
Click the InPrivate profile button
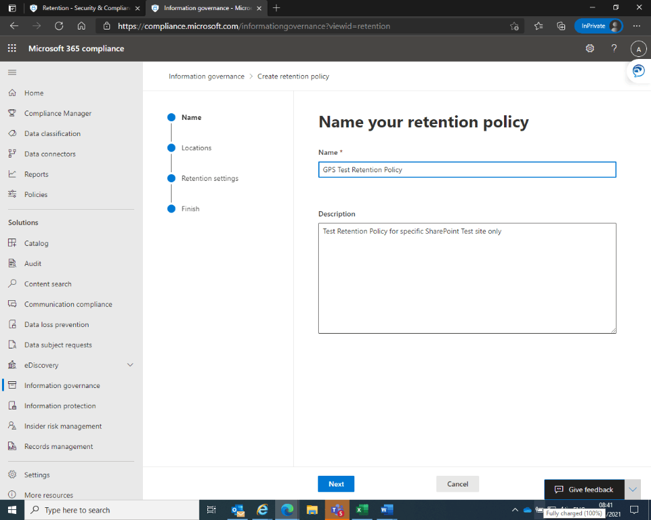[598, 26]
